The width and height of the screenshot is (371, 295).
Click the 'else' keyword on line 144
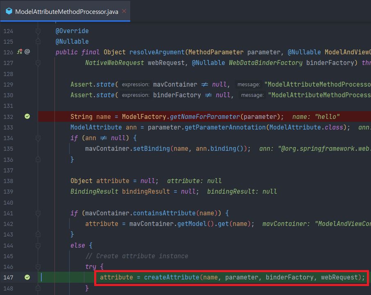pyautogui.click(x=78, y=246)
